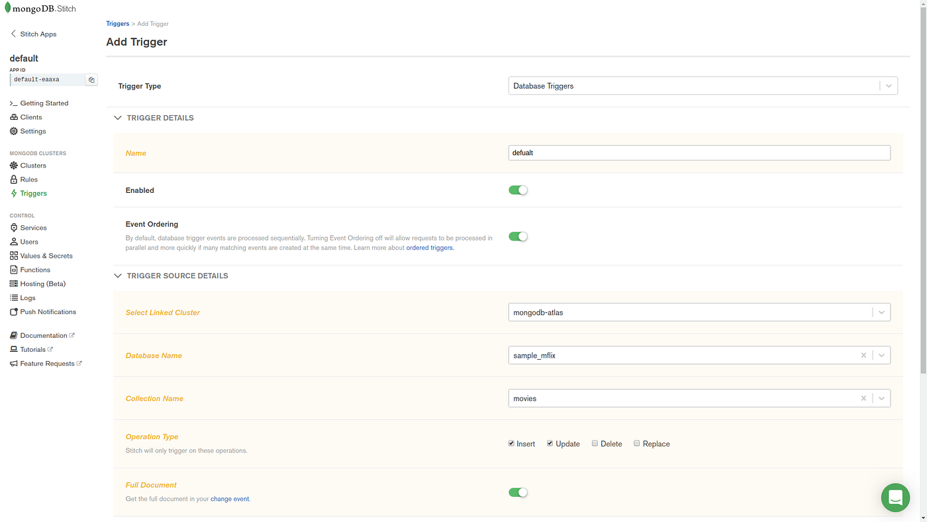The width and height of the screenshot is (927, 522).
Task: Open Push Notifications settings
Action: click(x=46, y=311)
